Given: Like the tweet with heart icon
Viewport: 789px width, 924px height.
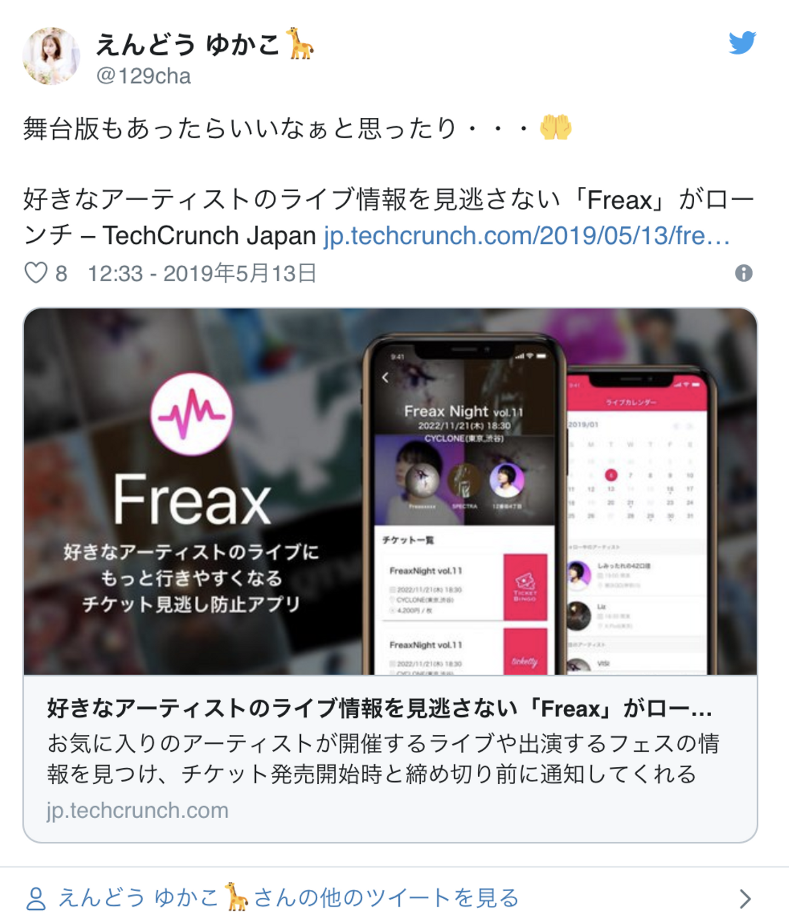Looking at the screenshot, I should (36, 273).
